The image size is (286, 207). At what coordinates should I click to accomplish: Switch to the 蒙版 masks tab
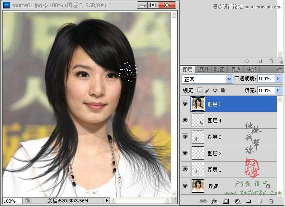coord(251,69)
